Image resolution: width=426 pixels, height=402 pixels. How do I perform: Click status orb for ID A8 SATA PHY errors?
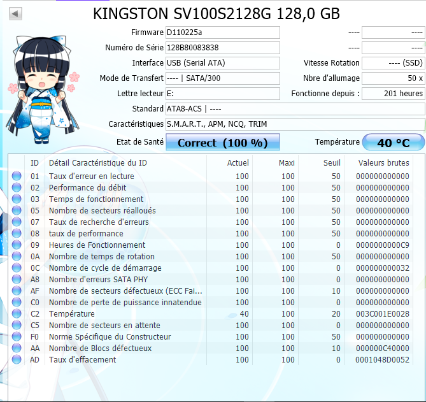click(17, 279)
